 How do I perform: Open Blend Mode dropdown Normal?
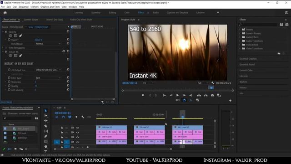(x=48, y=44)
